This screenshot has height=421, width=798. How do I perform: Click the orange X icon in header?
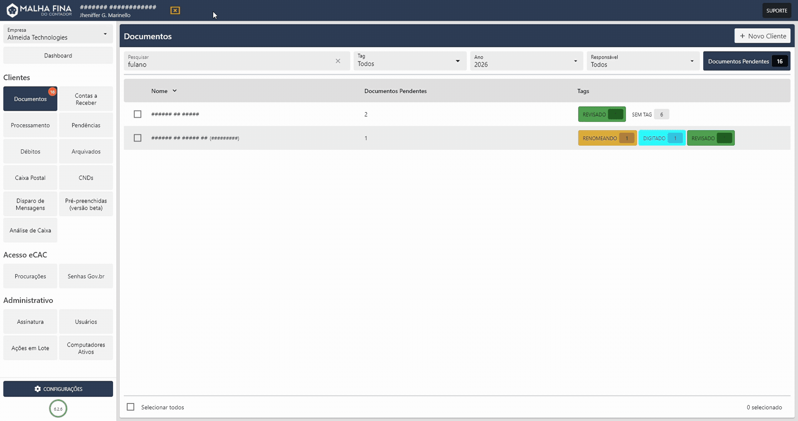[x=175, y=10]
